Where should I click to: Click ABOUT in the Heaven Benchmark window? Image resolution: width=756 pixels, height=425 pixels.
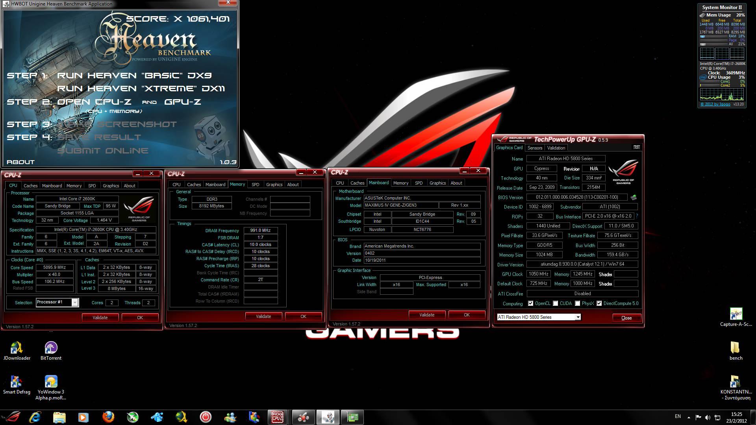point(20,162)
